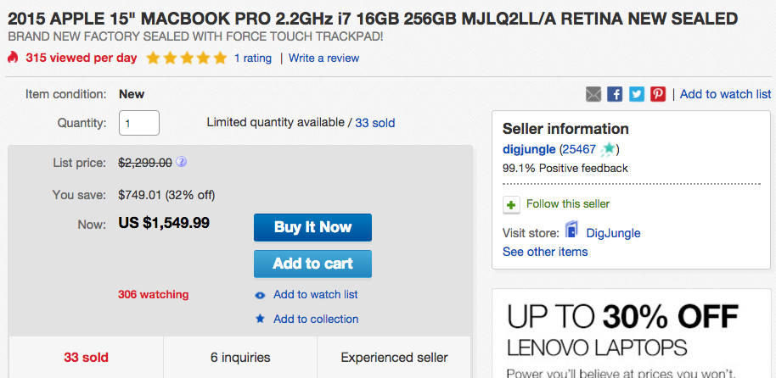The height and width of the screenshot is (378, 776).
Task: Click the green plus Follow seller icon
Action: [x=511, y=204]
